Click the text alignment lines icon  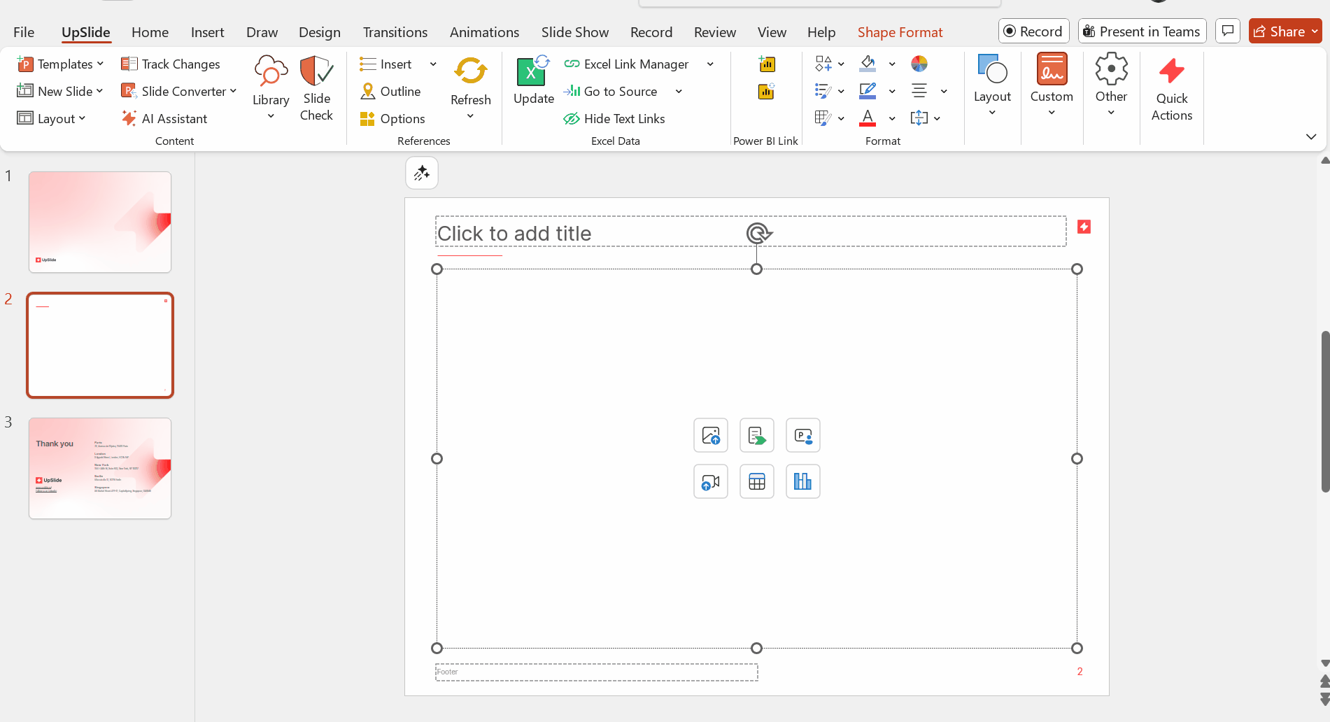point(919,91)
